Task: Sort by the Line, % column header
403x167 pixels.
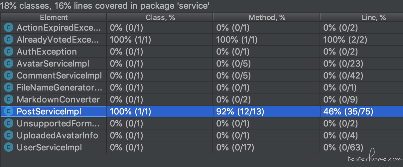Action: pos(362,17)
